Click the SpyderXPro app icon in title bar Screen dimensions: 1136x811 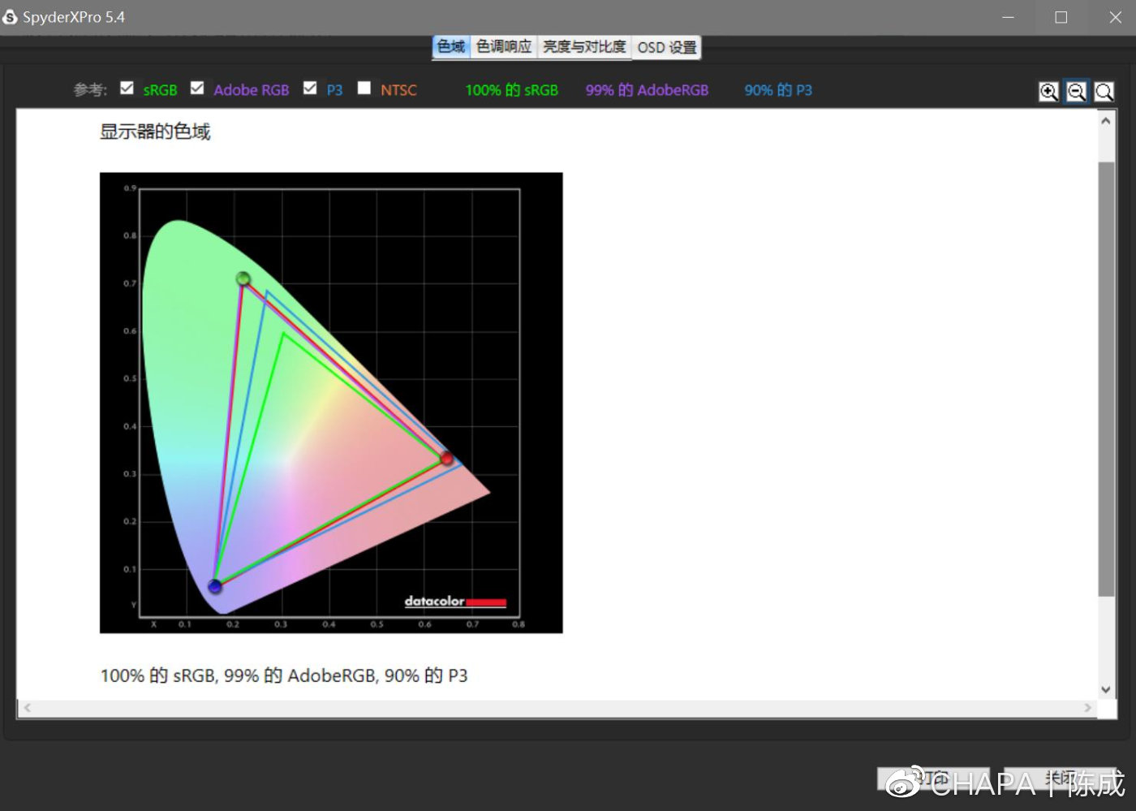[10, 17]
